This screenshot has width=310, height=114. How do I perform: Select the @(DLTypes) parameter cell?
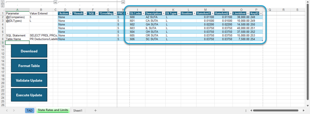tap(17, 21)
